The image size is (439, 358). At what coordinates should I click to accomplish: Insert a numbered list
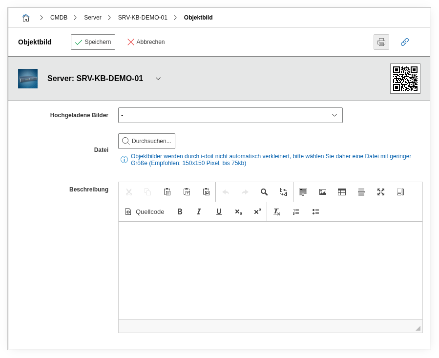click(296, 211)
